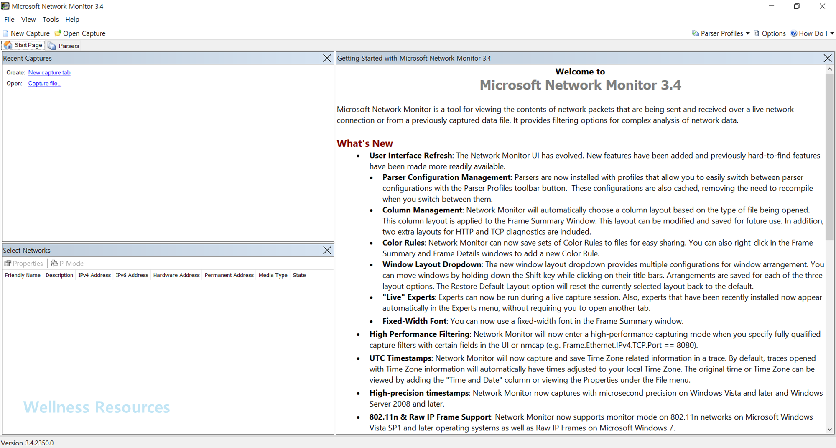The height and width of the screenshot is (448, 836).
Task: Click the Window Layout Dropdown bullet text
Action: point(432,264)
